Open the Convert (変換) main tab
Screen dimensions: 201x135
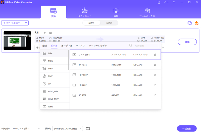click(x=54, y=12)
